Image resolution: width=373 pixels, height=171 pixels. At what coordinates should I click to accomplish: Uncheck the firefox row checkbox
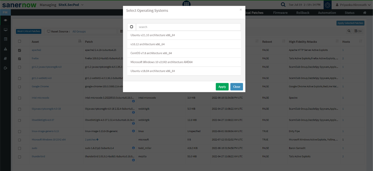point(19,59)
